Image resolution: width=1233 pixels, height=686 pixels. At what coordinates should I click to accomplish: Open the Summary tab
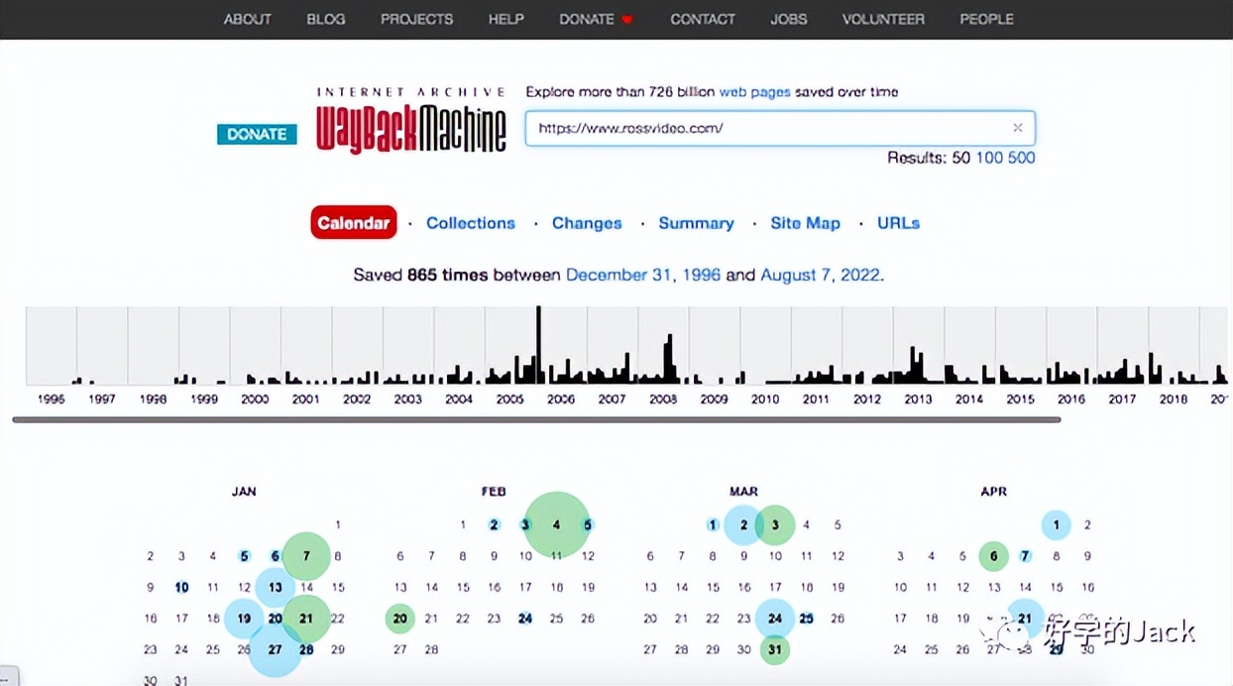696,223
